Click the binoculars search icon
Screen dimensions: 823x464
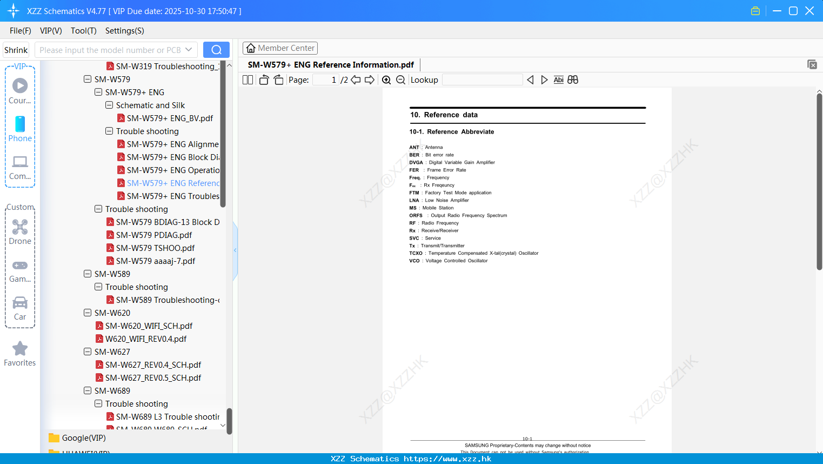coord(573,79)
